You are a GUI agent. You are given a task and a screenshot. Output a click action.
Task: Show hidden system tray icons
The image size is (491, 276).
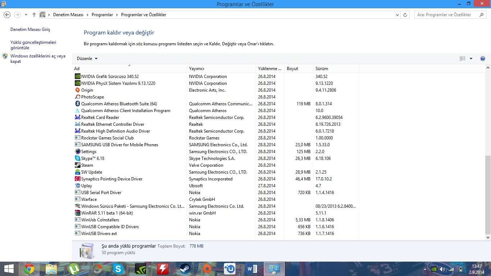[x=426, y=269]
